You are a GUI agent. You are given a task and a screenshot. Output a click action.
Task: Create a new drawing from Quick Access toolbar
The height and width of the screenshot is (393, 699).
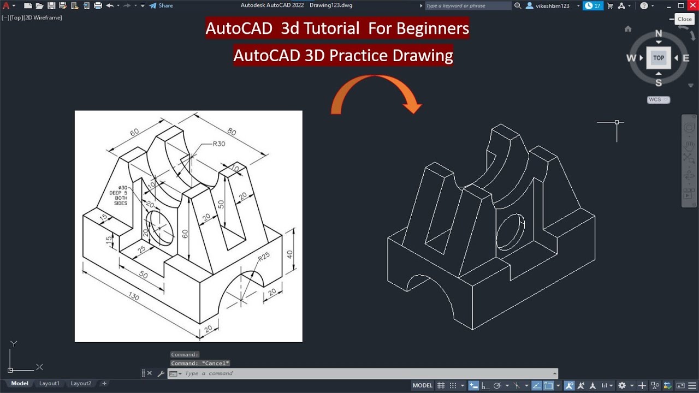point(28,5)
